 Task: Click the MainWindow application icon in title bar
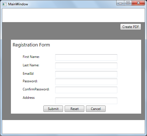pyautogui.click(x=4, y=4)
